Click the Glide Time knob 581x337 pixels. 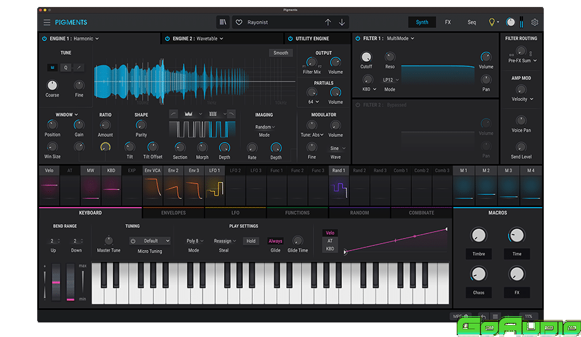(x=298, y=241)
